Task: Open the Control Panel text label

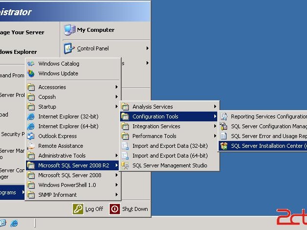Action: click(93, 48)
